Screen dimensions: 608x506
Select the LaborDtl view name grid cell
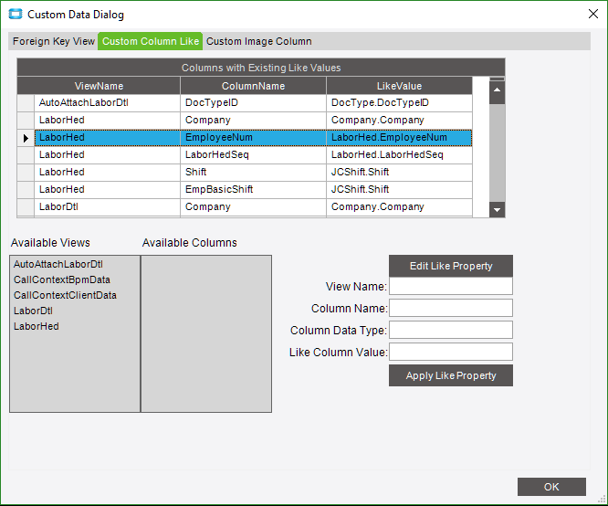(108, 206)
